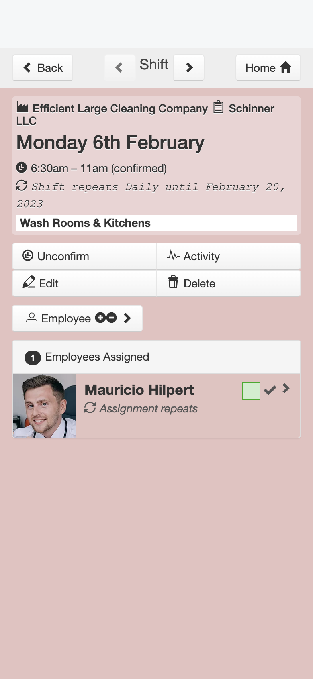313x679 pixels.
Task: Click the checkmark beside Mauricio Hilpert
Action: pos(270,391)
